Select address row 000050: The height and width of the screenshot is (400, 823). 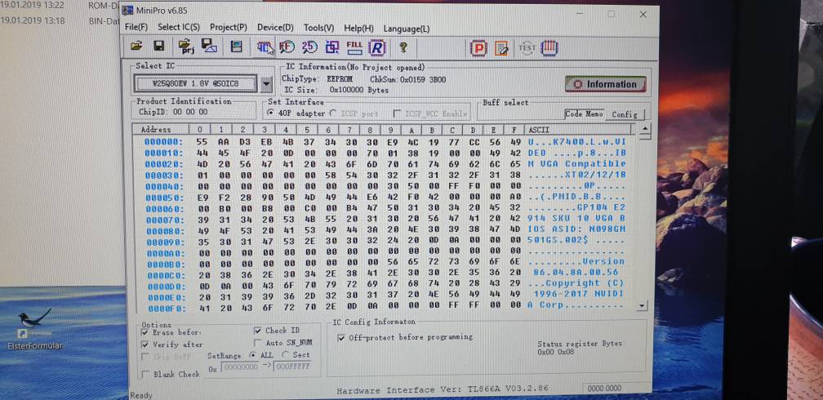click(164, 198)
